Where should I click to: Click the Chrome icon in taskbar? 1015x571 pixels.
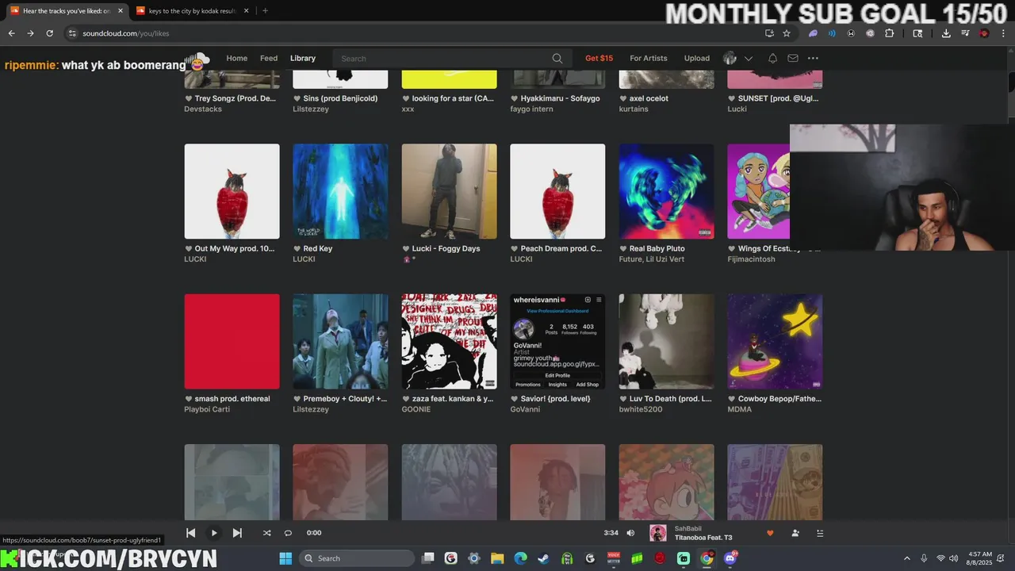pos(707,558)
